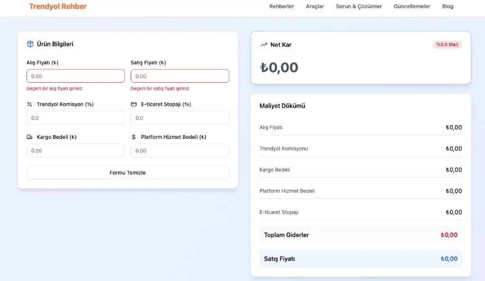Click the box icon beside Ürün Bilgileri
The width and height of the screenshot is (485, 281).
pos(30,44)
